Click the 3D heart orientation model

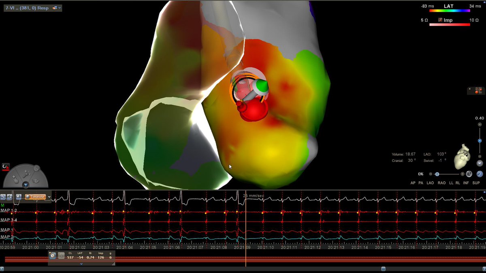pyautogui.click(x=461, y=157)
